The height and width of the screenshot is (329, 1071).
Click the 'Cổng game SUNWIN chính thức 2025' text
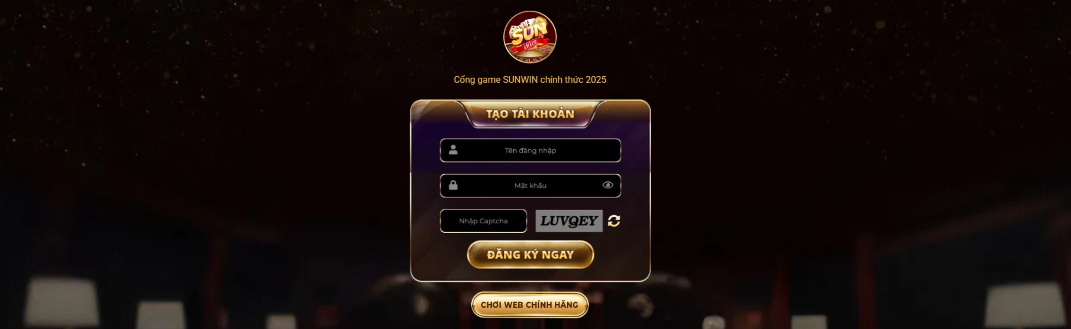click(530, 80)
